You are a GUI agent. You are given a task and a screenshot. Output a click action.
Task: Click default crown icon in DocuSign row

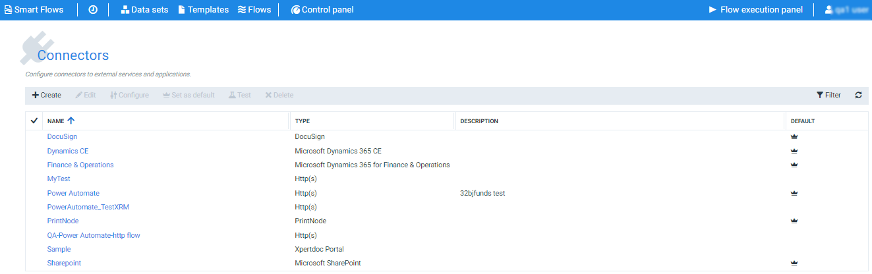794,137
